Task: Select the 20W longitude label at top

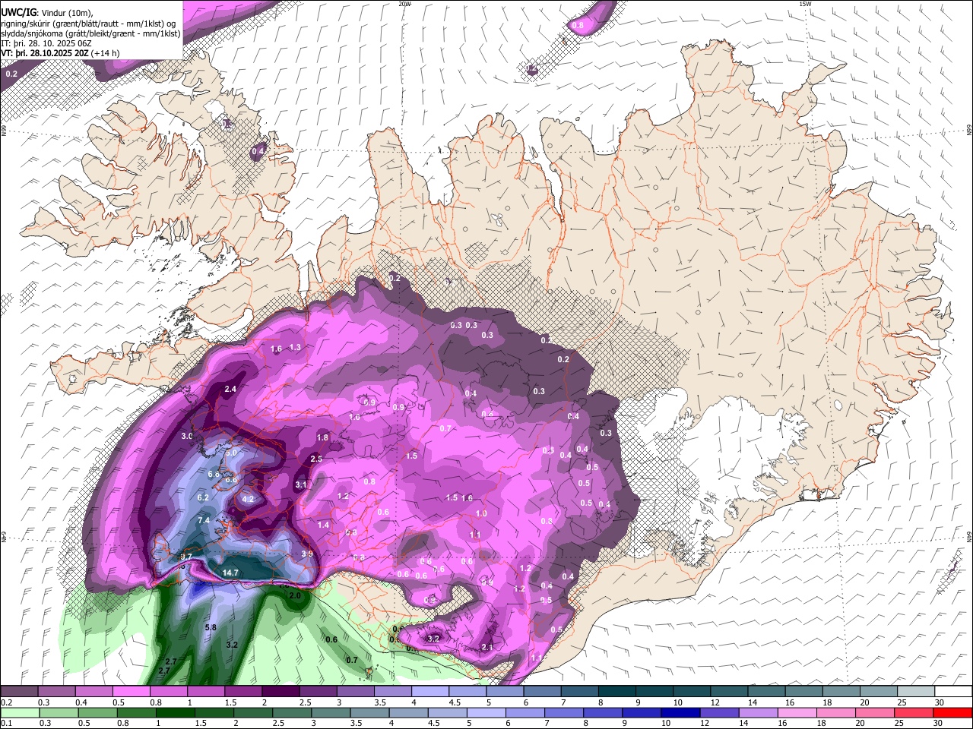Action: coord(404,4)
